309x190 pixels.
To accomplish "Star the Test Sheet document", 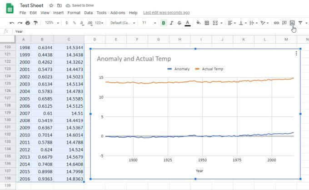I will [x=51, y=5].
